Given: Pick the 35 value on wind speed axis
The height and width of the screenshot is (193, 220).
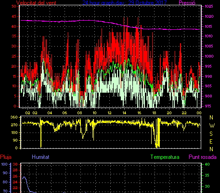Looking at the screenshot, I should [x=14, y=36].
